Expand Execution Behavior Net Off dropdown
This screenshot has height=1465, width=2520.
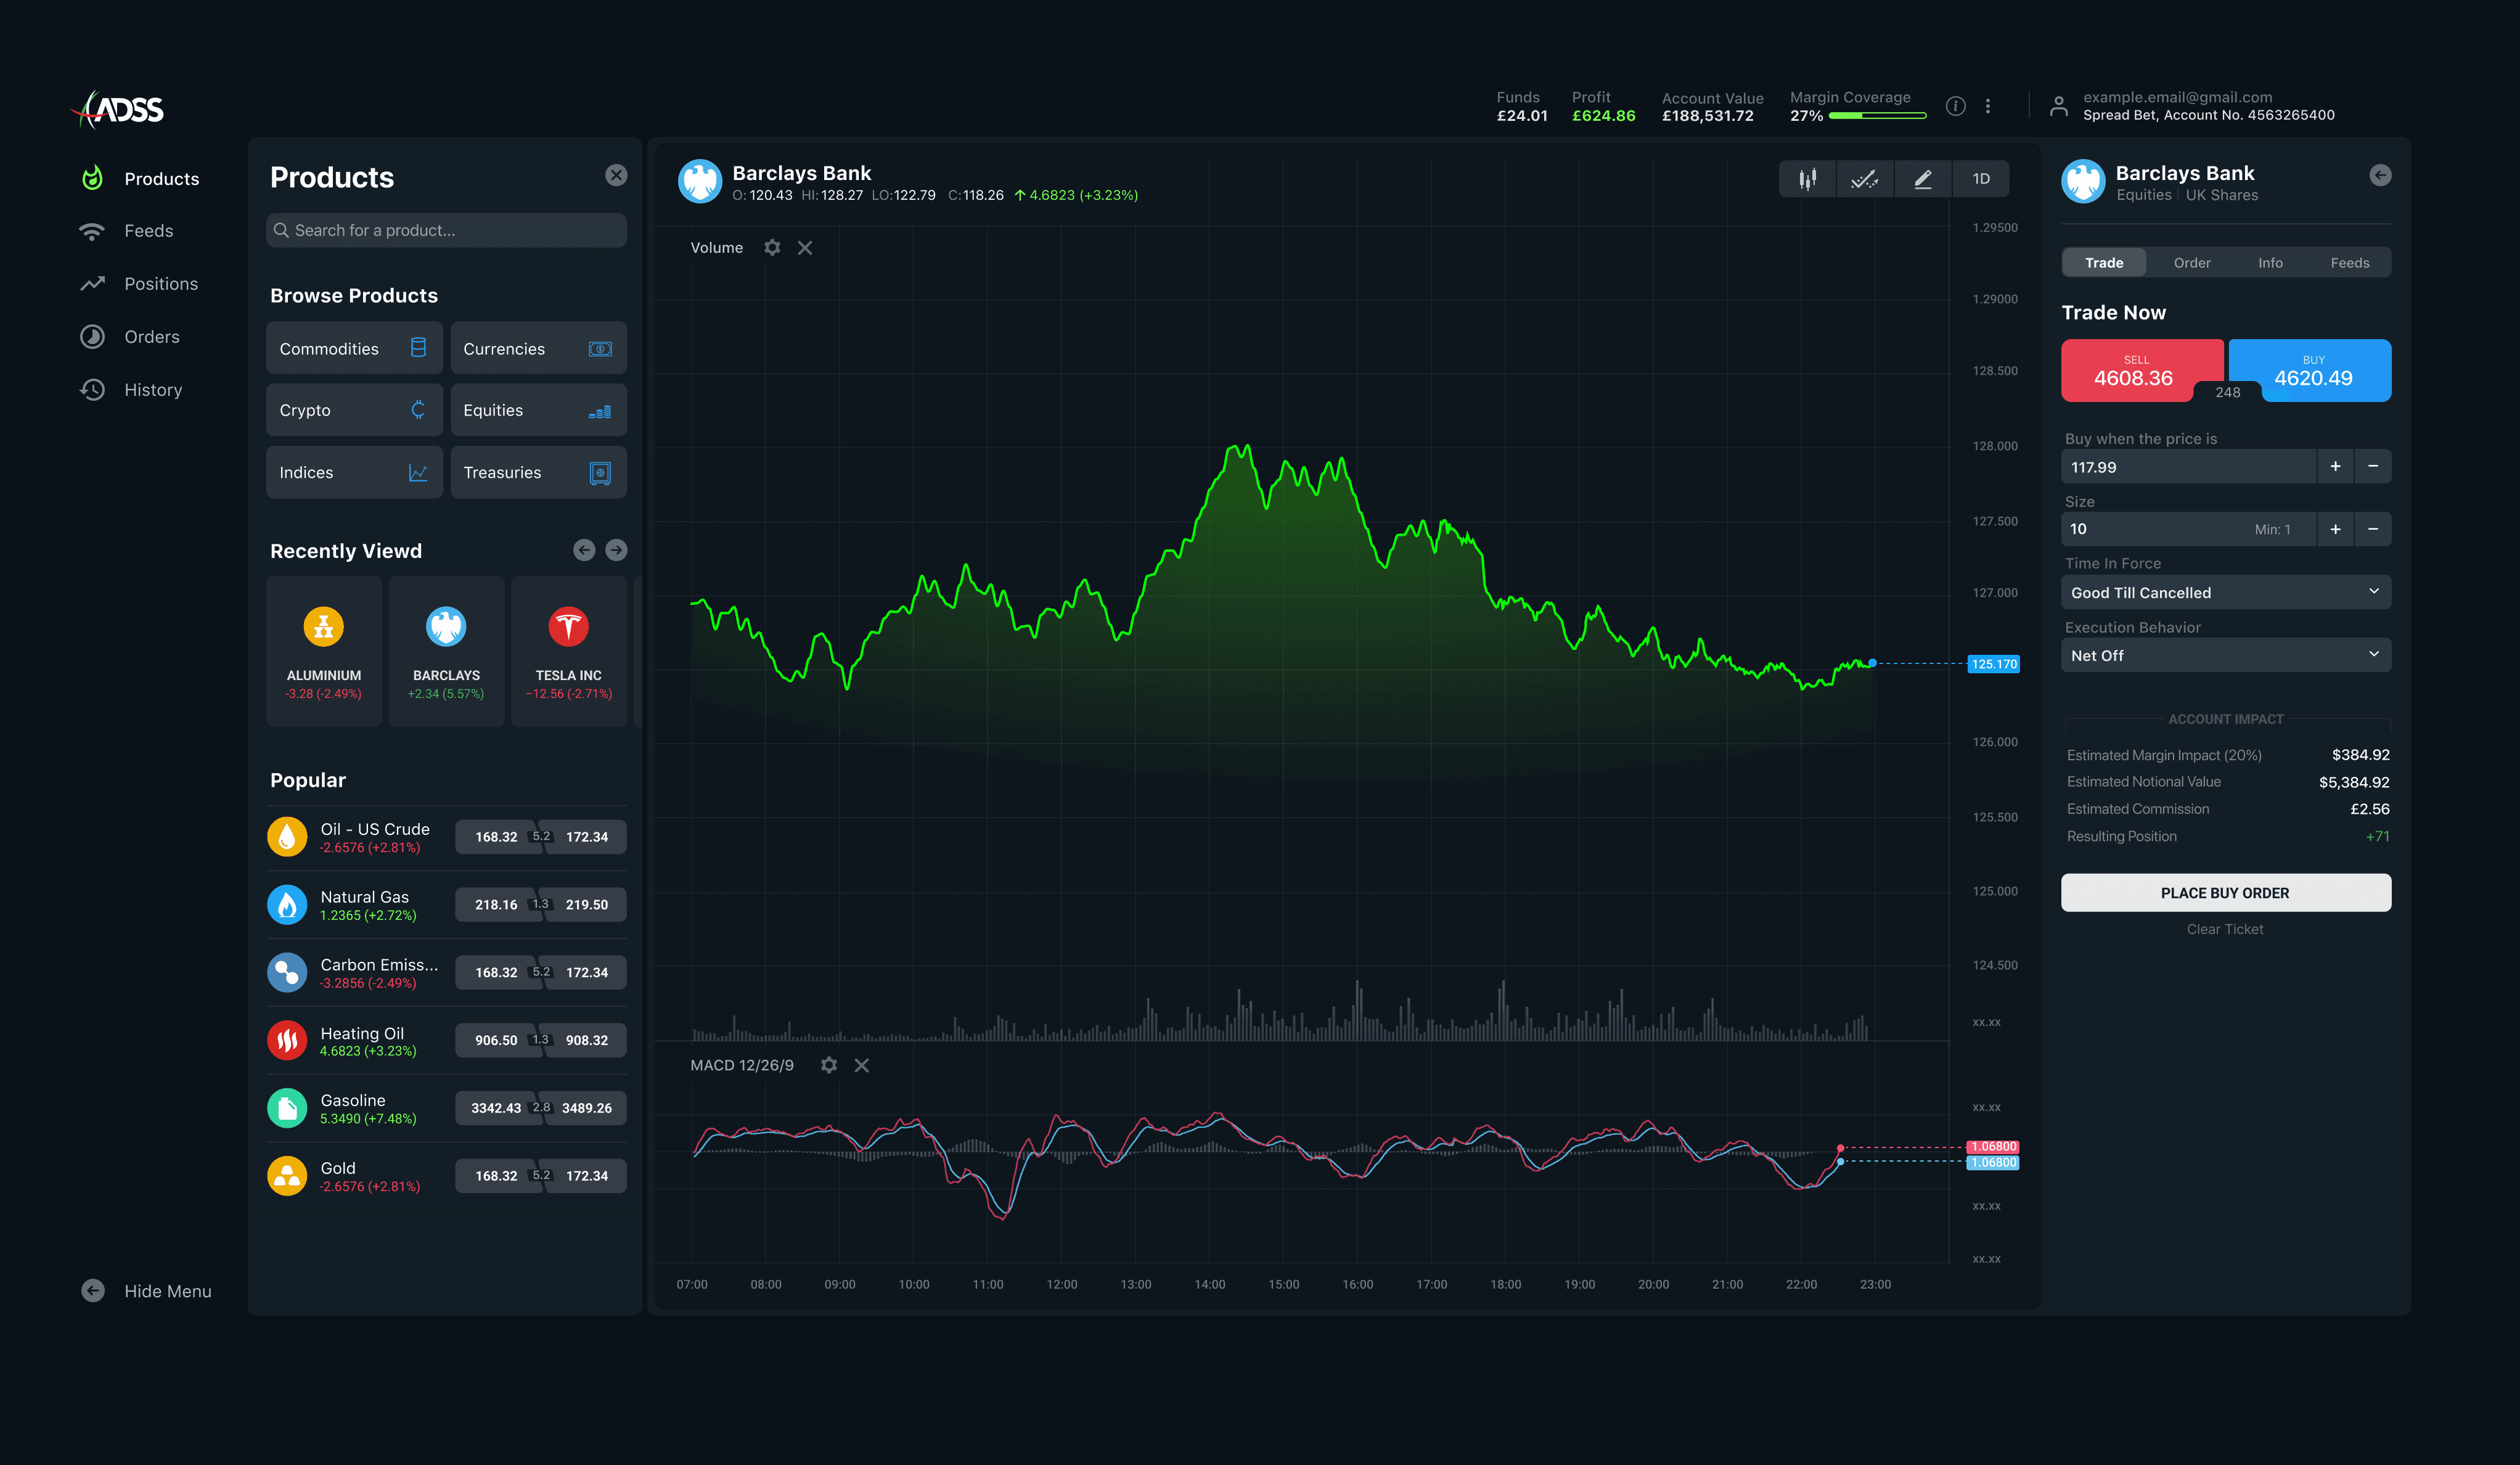point(2225,655)
